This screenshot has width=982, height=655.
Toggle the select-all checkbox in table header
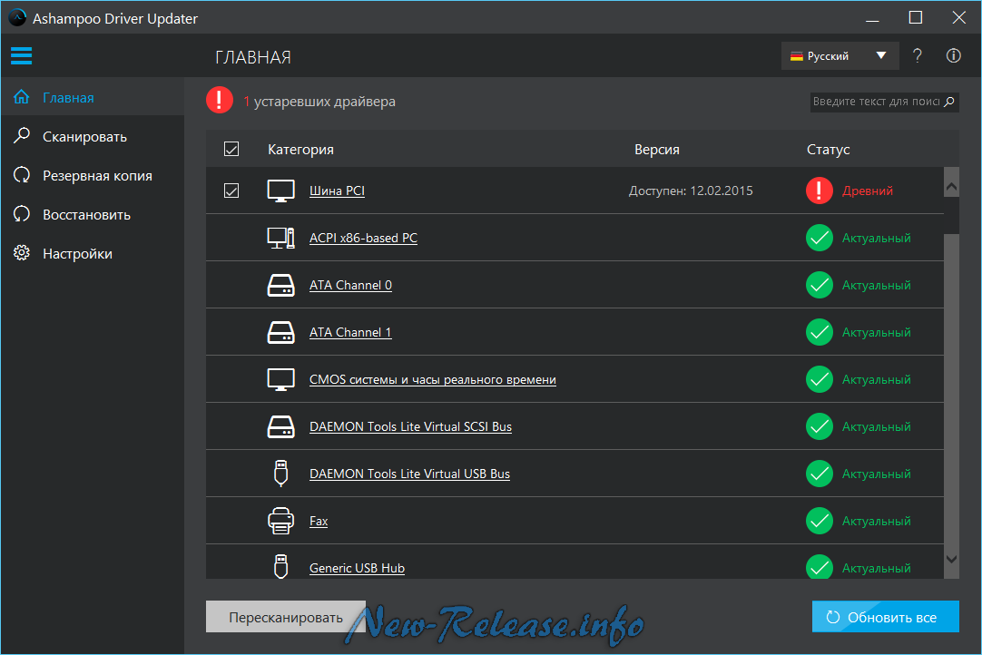[231, 149]
